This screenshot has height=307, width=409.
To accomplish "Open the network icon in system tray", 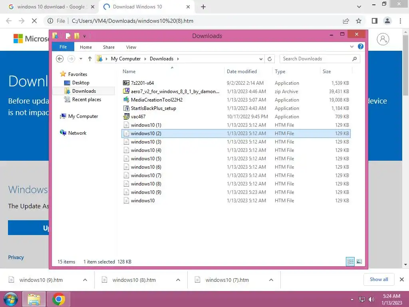I will 362,299.
